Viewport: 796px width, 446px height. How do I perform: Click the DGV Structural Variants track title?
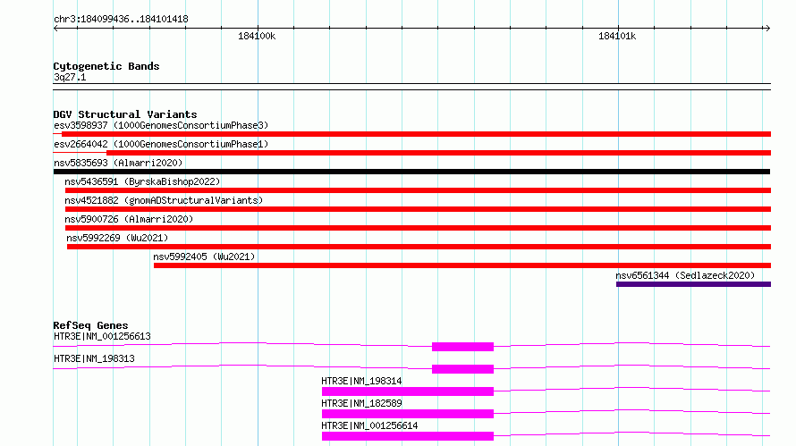(x=125, y=114)
